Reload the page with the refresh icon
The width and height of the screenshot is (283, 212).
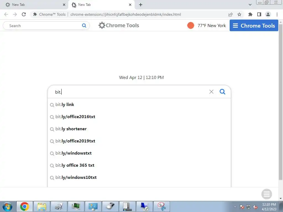click(x=24, y=14)
